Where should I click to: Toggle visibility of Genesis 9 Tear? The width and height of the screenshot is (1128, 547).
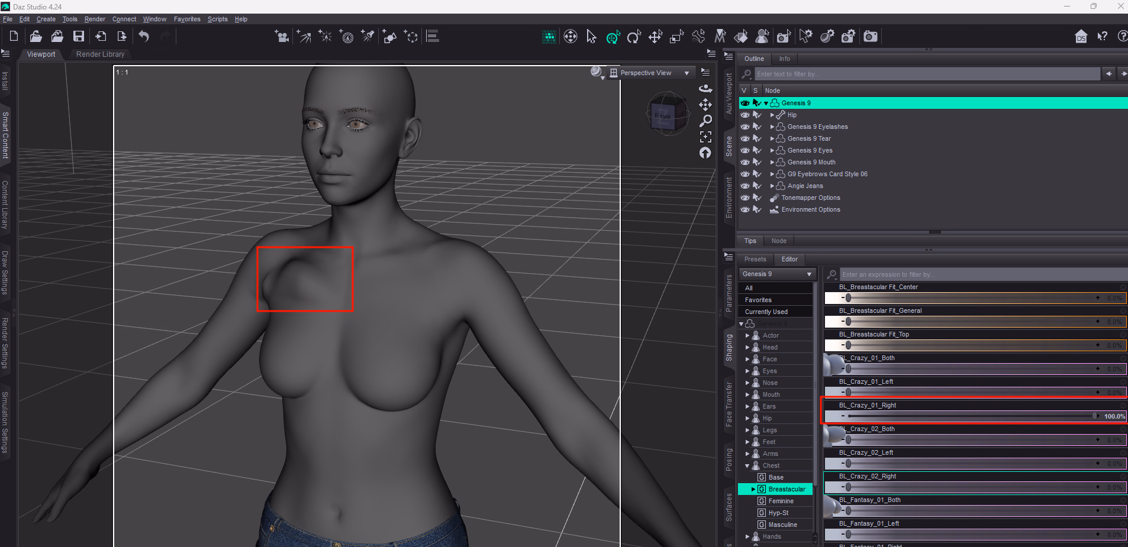pyautogui.click(x=745, y=138)
